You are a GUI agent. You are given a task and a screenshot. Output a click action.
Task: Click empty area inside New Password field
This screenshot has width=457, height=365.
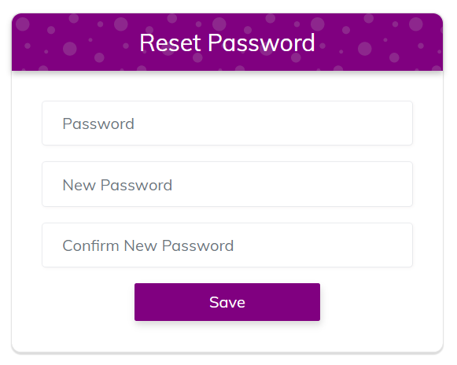point(292,184)
